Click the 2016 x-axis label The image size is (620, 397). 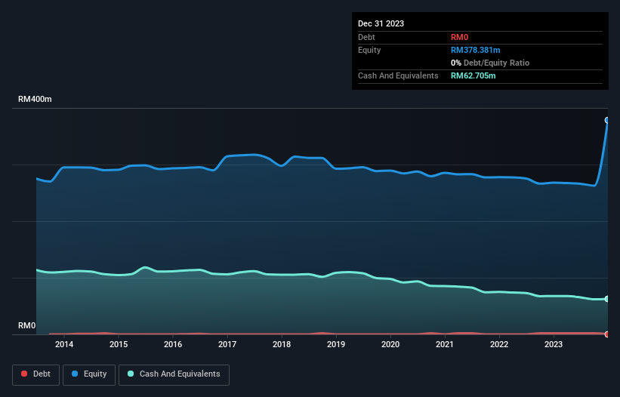tap(173, 344)
